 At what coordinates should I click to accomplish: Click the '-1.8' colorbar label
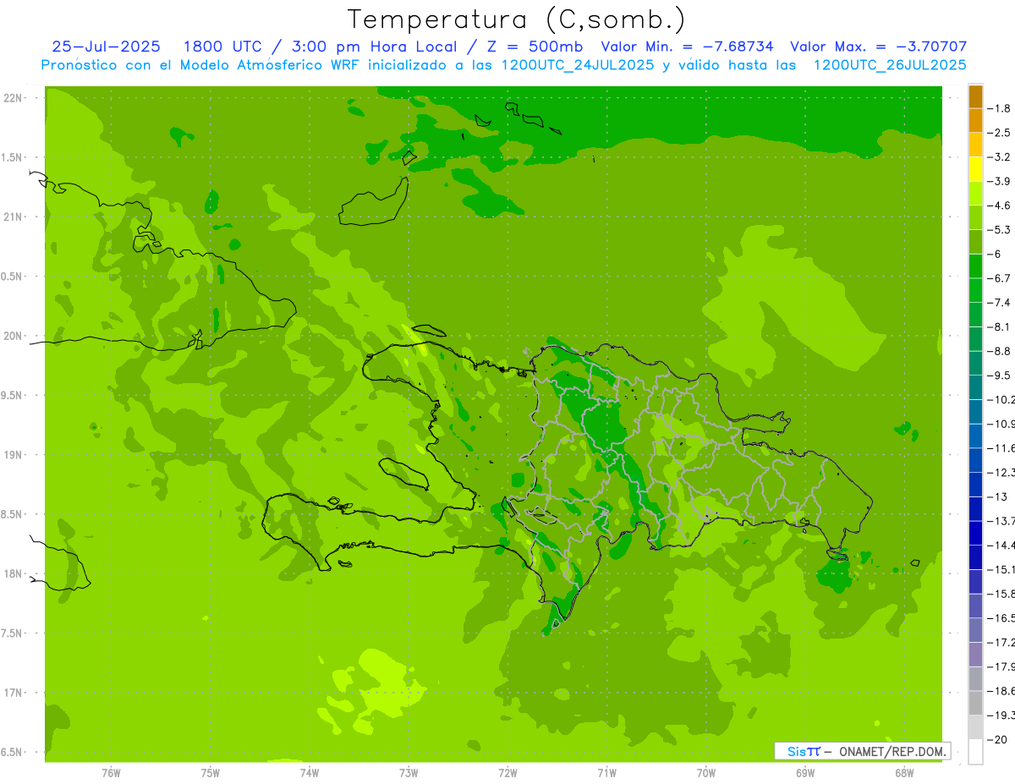999,108
